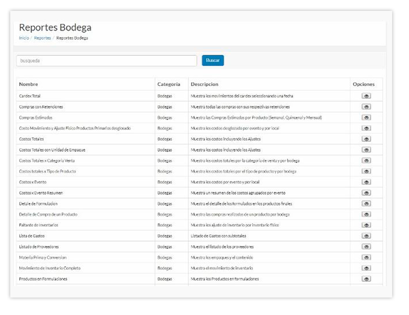
Task: Click the eye icon for Cardex Total
Action: pyautogui.click(x=366, y=96)
